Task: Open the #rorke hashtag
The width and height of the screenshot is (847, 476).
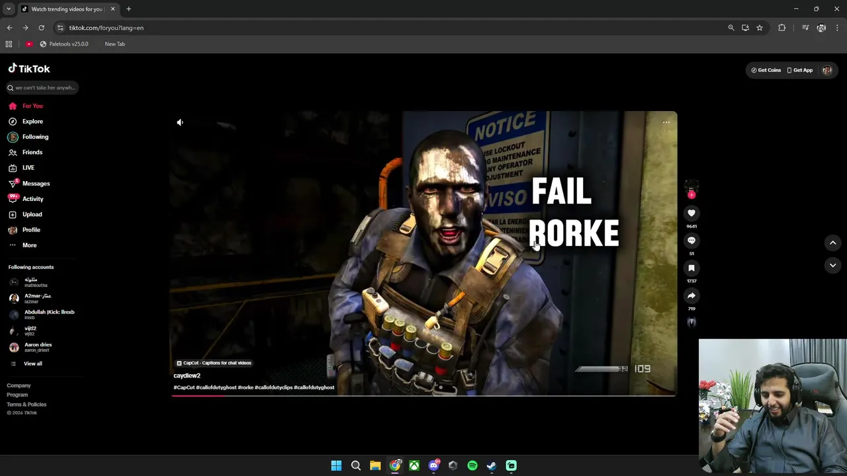Action: point(245,387)
